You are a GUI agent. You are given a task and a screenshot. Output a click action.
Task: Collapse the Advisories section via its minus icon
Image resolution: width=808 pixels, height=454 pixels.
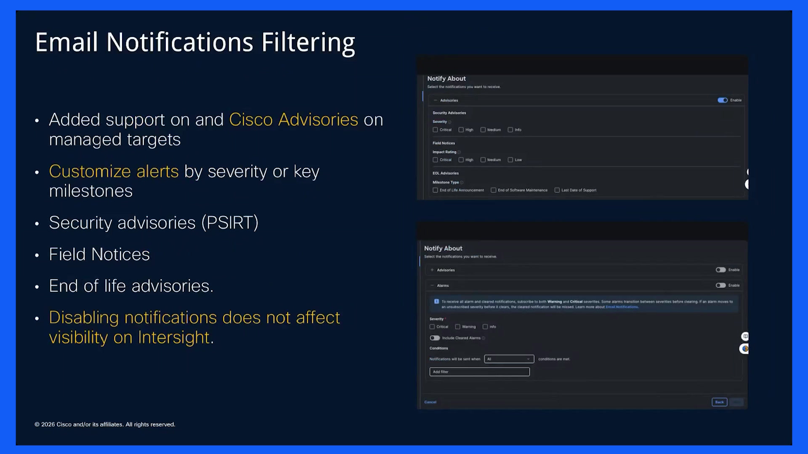(x=435, y=100)
